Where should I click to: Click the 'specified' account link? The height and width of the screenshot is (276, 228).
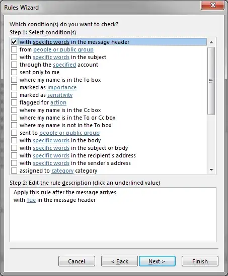[x=64, y=65]
